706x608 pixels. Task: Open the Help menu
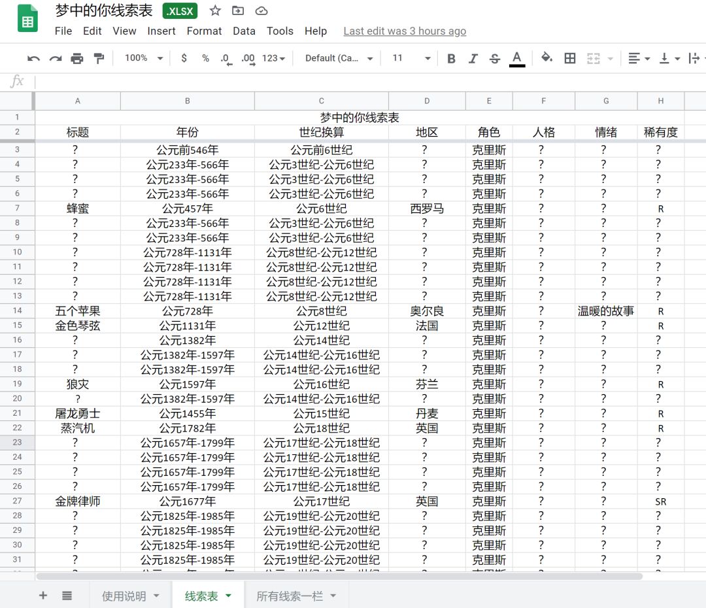pyautogui.click(x=316, y=31)
